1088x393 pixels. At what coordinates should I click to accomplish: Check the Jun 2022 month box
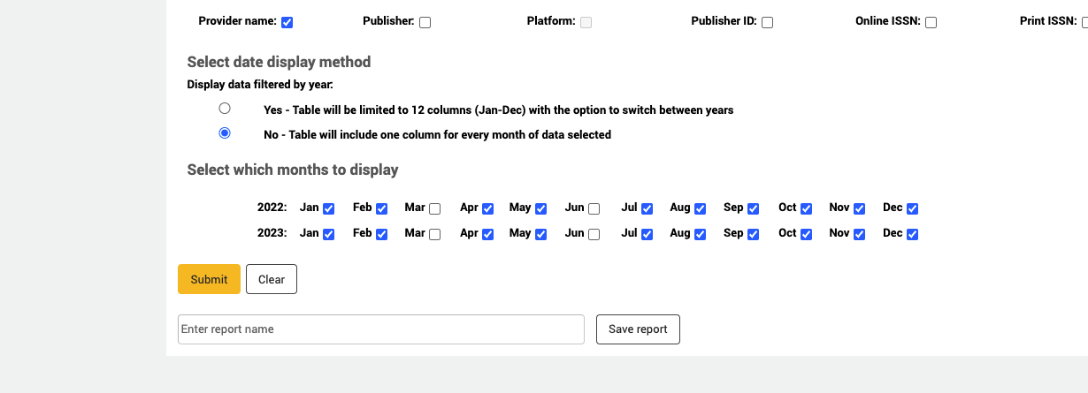[594, 209]
